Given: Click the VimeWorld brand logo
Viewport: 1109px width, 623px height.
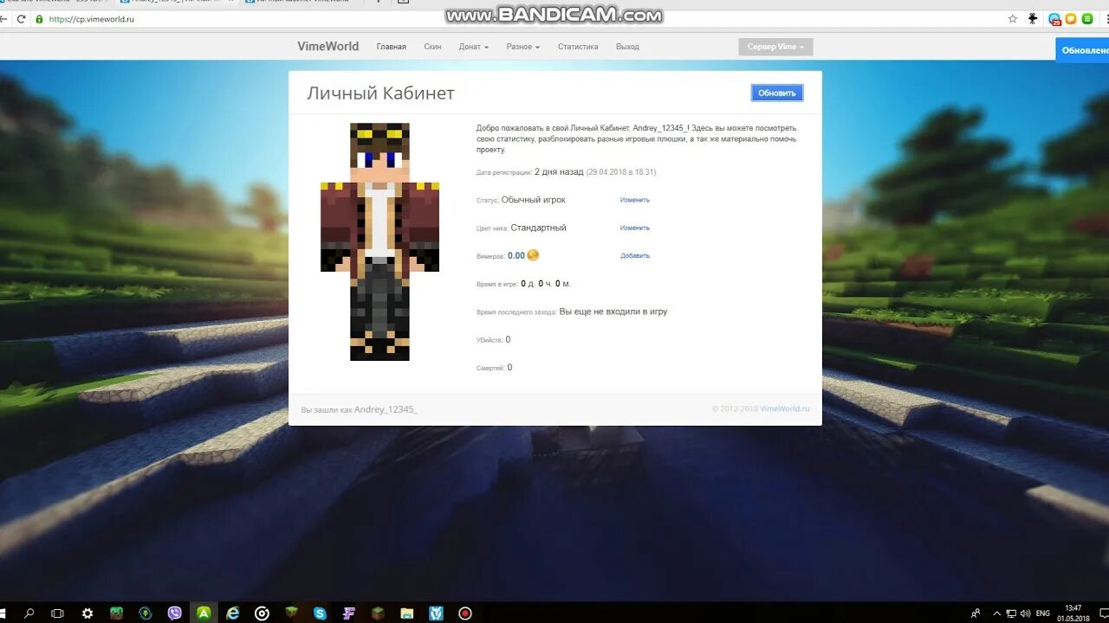Looking at the screenshot, I should pos(328,47).
